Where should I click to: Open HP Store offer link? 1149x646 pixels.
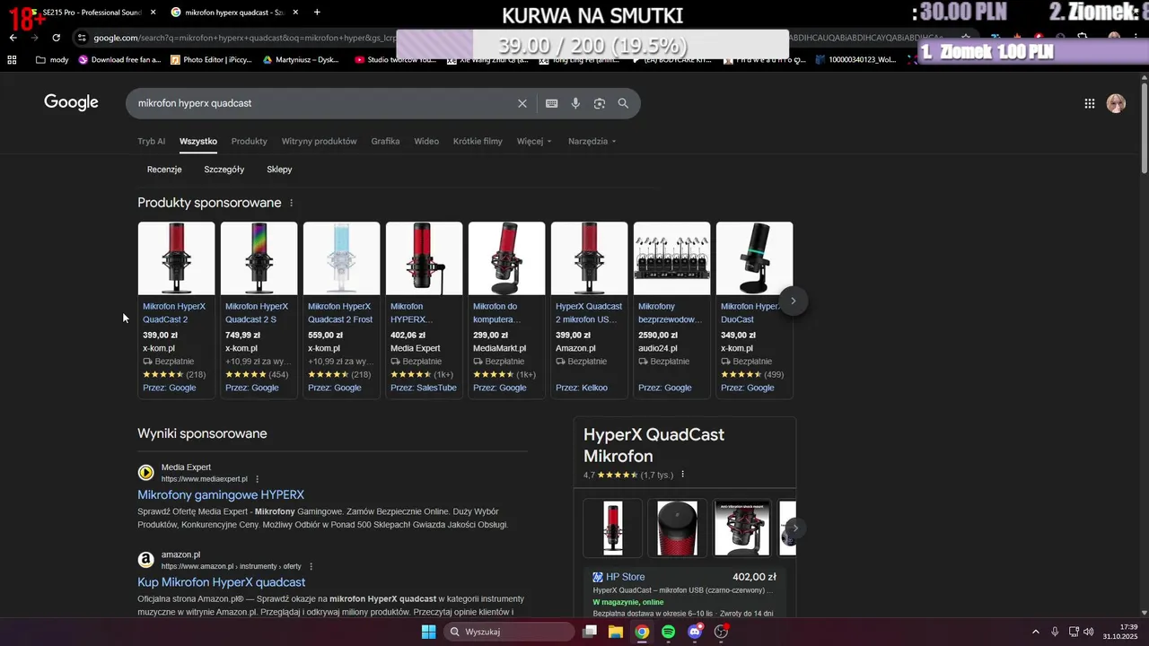click(625, 577)
